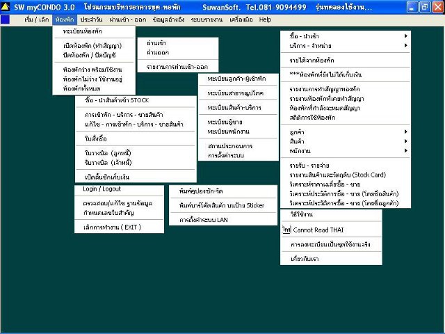Open สถิติการใช้ห้องพัก
445x334 pixels.
pos(346,118)
